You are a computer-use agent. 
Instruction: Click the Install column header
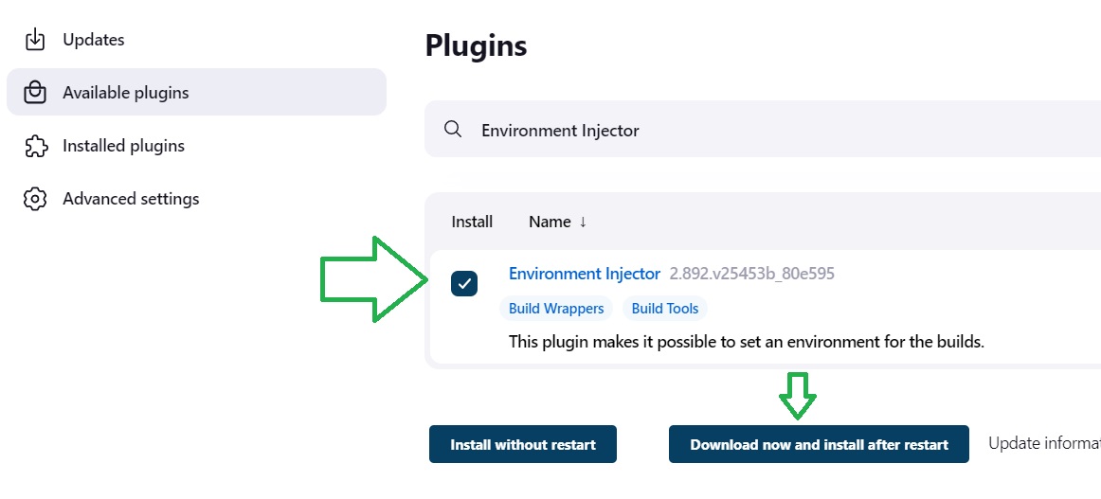[472, 222]
